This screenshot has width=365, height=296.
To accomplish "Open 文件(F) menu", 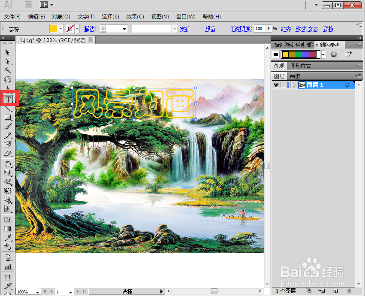I will point(12,17).
